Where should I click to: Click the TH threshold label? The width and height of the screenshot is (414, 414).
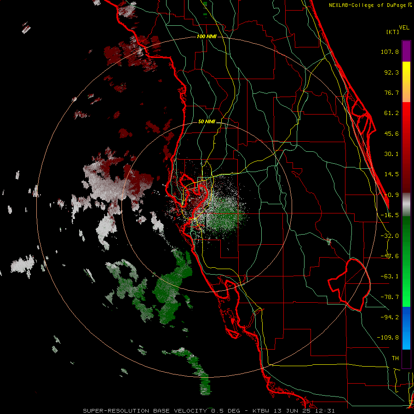pos(395,358)
